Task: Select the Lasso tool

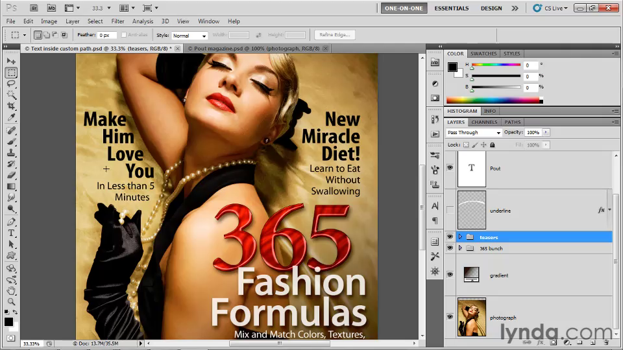Action: click(11, 84)
